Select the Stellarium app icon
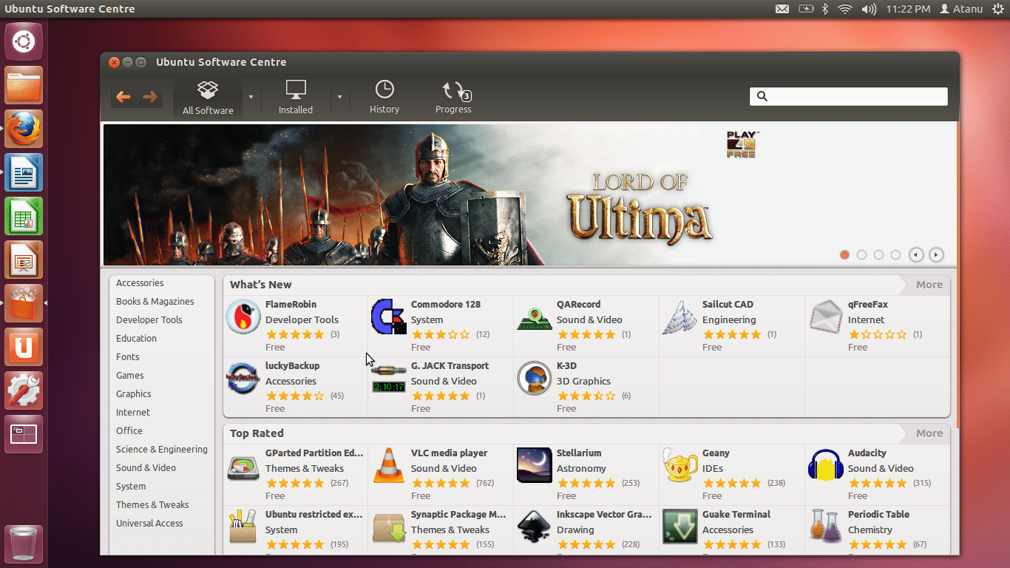This screenshot has height=568, width=1010. coord(534,465)
